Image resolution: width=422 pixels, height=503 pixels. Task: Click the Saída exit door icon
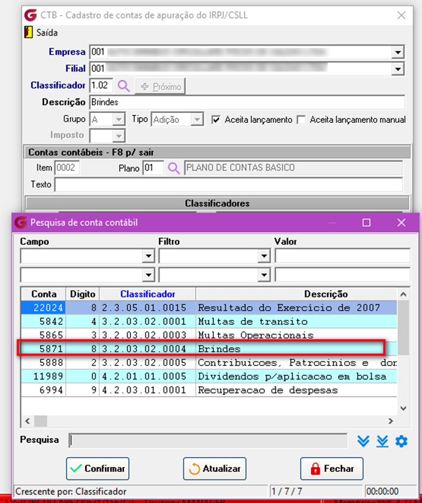click(x=28, y=33)
